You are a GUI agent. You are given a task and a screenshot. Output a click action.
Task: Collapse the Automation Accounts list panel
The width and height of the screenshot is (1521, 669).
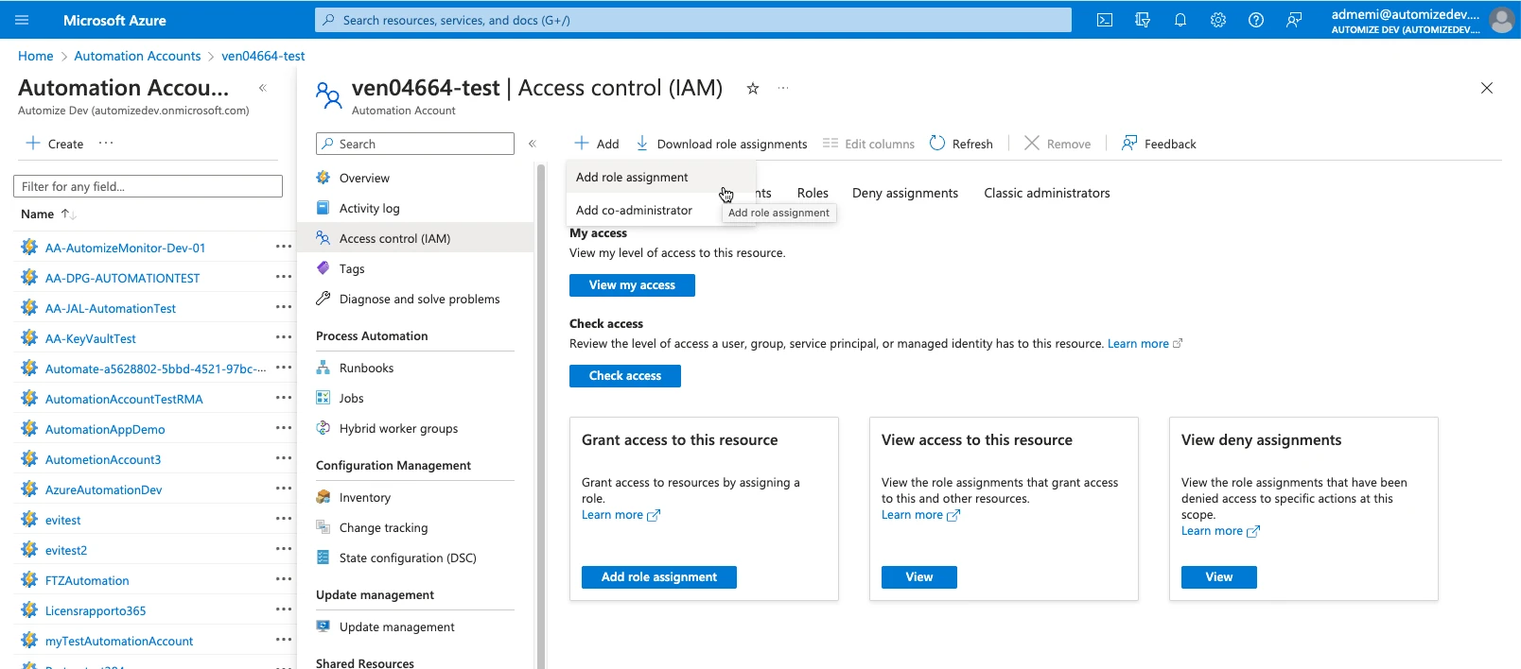[263, 88]
